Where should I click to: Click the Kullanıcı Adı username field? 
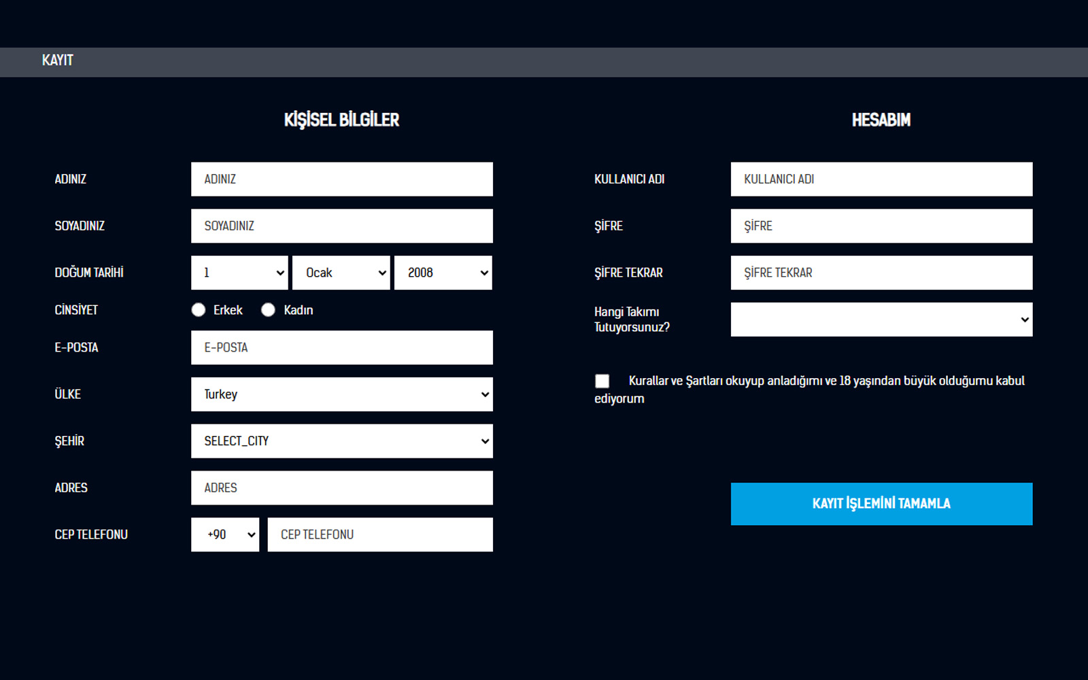pyautogui.click(x=881, y=180)
